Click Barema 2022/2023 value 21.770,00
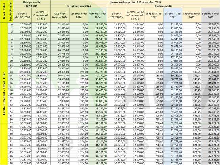 (120, 28)
